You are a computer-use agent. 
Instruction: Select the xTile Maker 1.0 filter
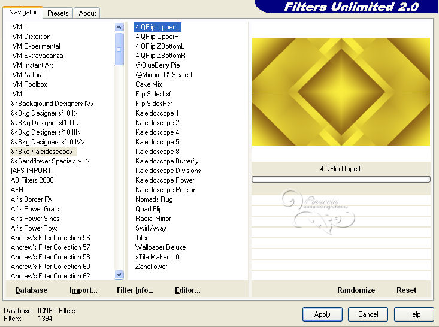tap(158, 257)
